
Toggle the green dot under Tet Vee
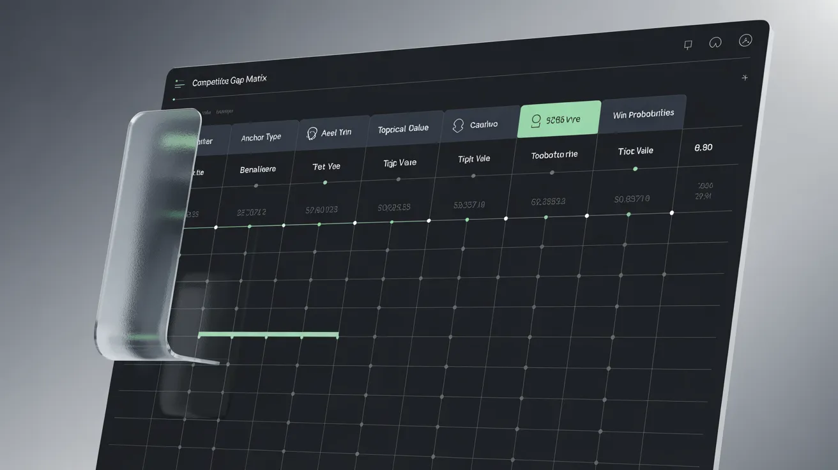point(325,183)
